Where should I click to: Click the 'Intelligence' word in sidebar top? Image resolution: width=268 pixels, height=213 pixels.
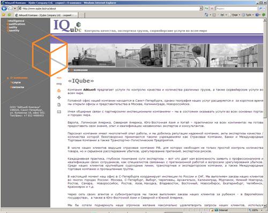point(16,21)
